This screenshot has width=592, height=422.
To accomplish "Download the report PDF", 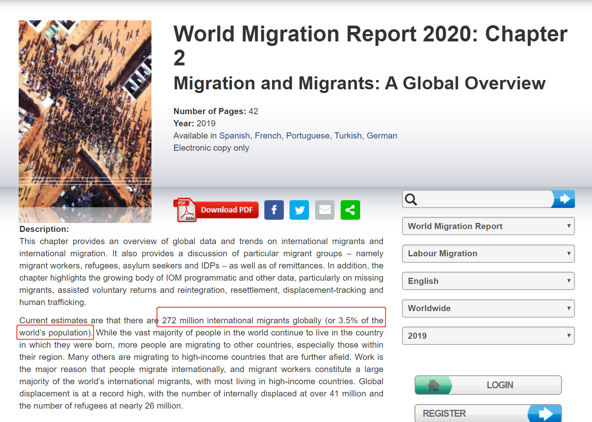I will click(227, 210).
